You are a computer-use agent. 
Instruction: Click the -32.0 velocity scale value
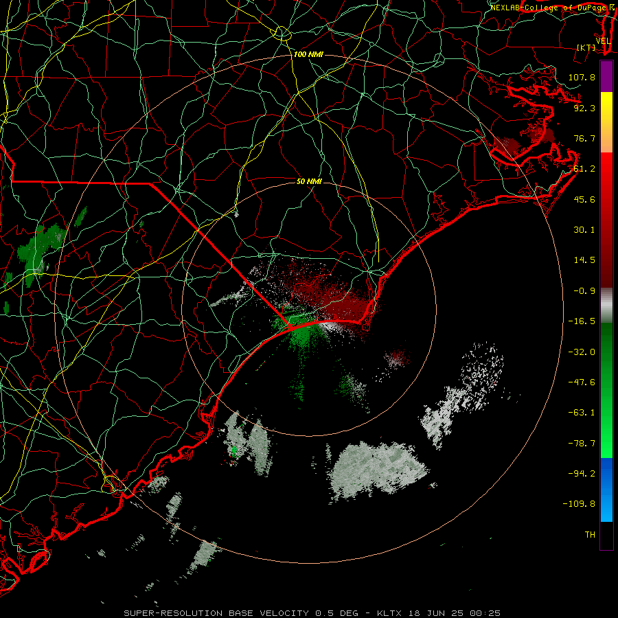tap(582, 352)
